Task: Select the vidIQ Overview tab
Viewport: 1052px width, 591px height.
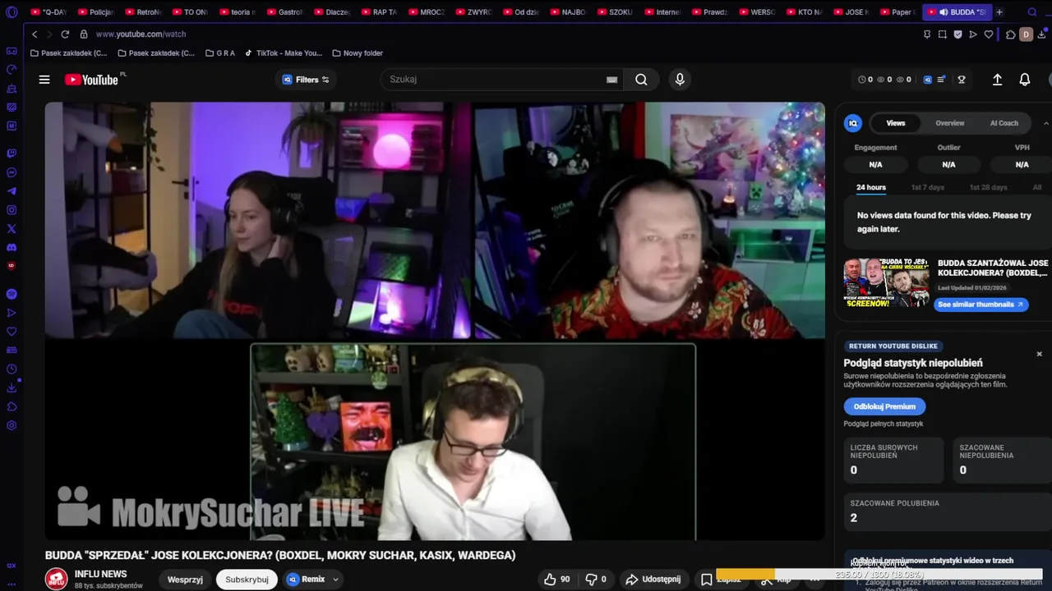Action: (950, 123)
